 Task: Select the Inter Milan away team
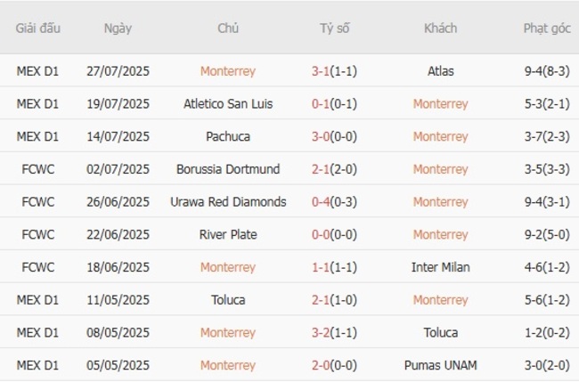click(440, 267)
